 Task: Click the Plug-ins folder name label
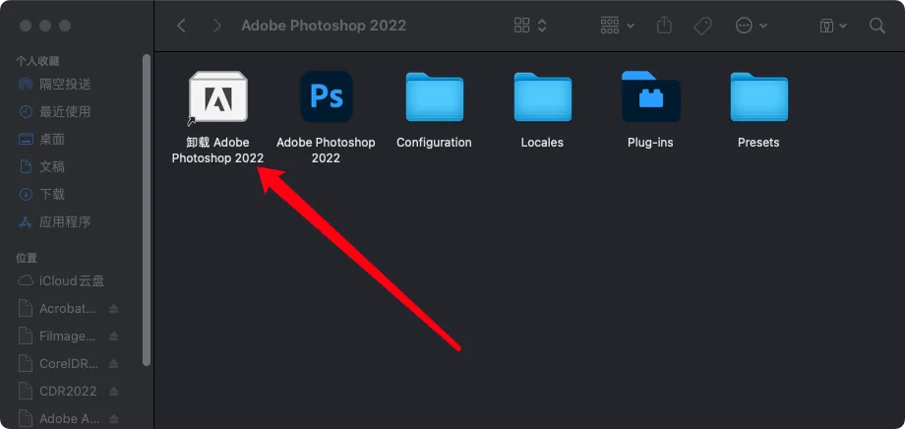[x=650, y=143]
